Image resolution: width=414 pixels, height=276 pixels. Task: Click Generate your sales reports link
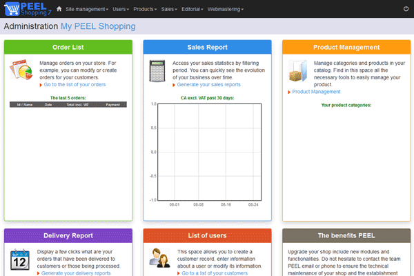point(209,84)
